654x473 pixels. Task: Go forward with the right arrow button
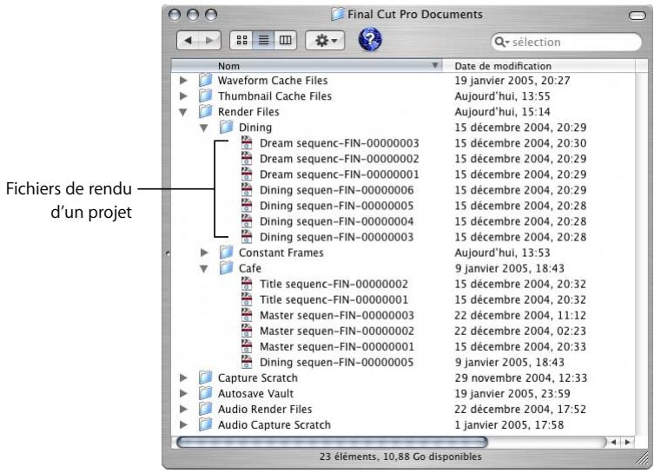point(210,41)
